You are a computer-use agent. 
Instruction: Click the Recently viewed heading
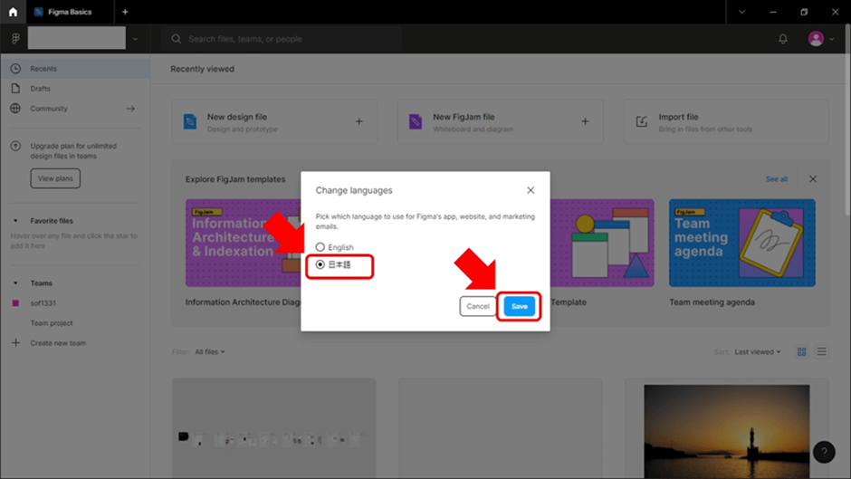(x=203, y=69)
